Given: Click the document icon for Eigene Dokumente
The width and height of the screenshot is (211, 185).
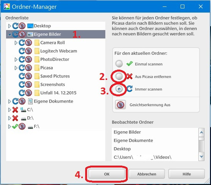Looking at the screenshot, I should pyautogui.click(x=30, y=101).
